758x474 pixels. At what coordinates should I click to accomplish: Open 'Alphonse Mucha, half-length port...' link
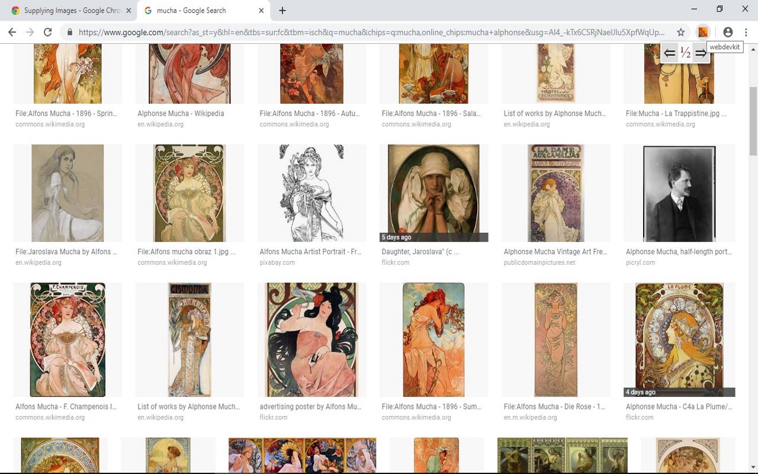click(679, 252)
